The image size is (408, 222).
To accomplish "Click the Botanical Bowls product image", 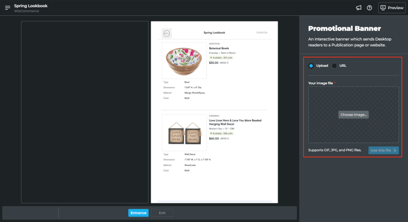I will (x=185, y=60).
